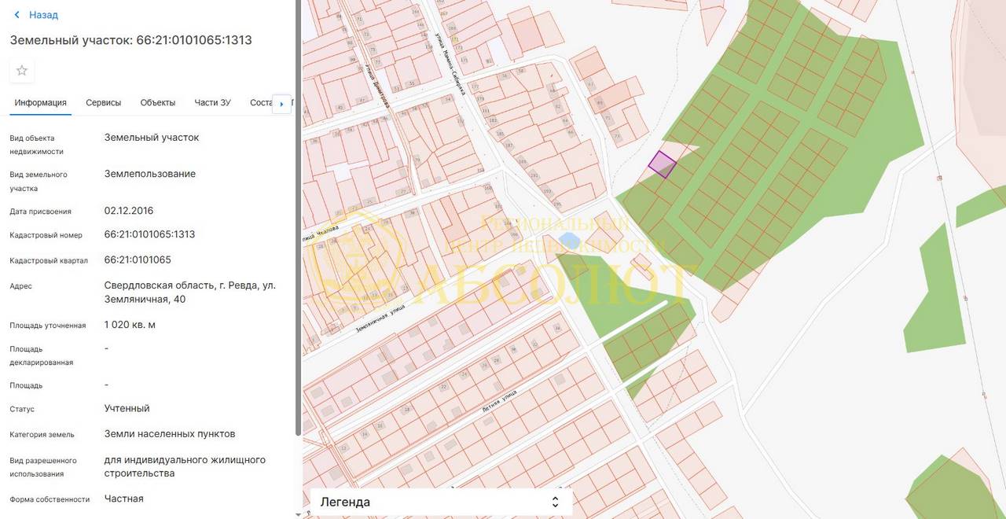
Task: Click 'для индивидуального жилищного строительства' value
Action: coord(185,466)
